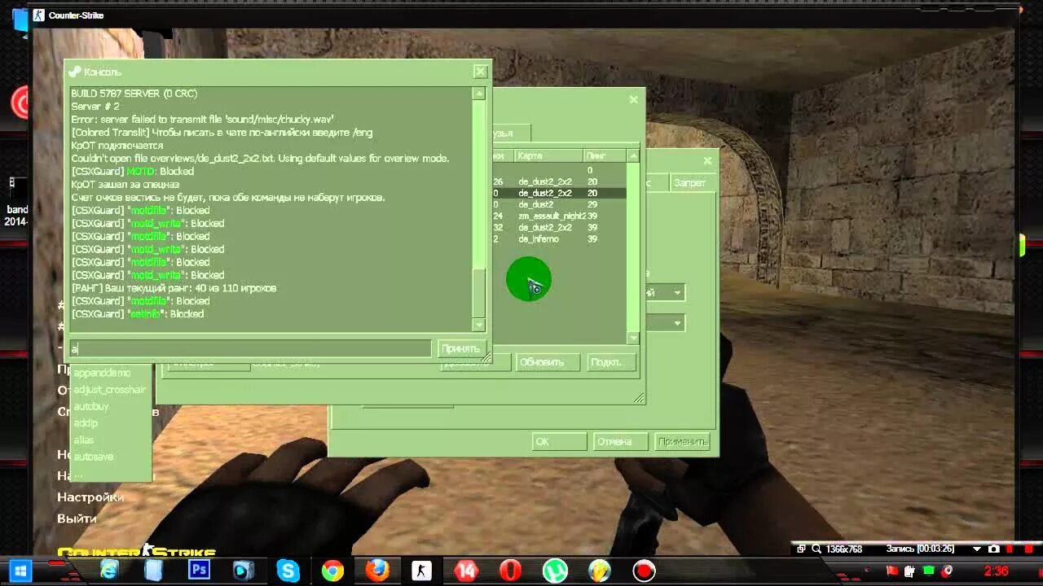Close the server browser window
1043x586 pixels.
point(633,99)
